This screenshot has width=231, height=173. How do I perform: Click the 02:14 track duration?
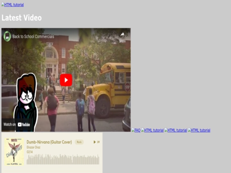(x=30, y=152)
